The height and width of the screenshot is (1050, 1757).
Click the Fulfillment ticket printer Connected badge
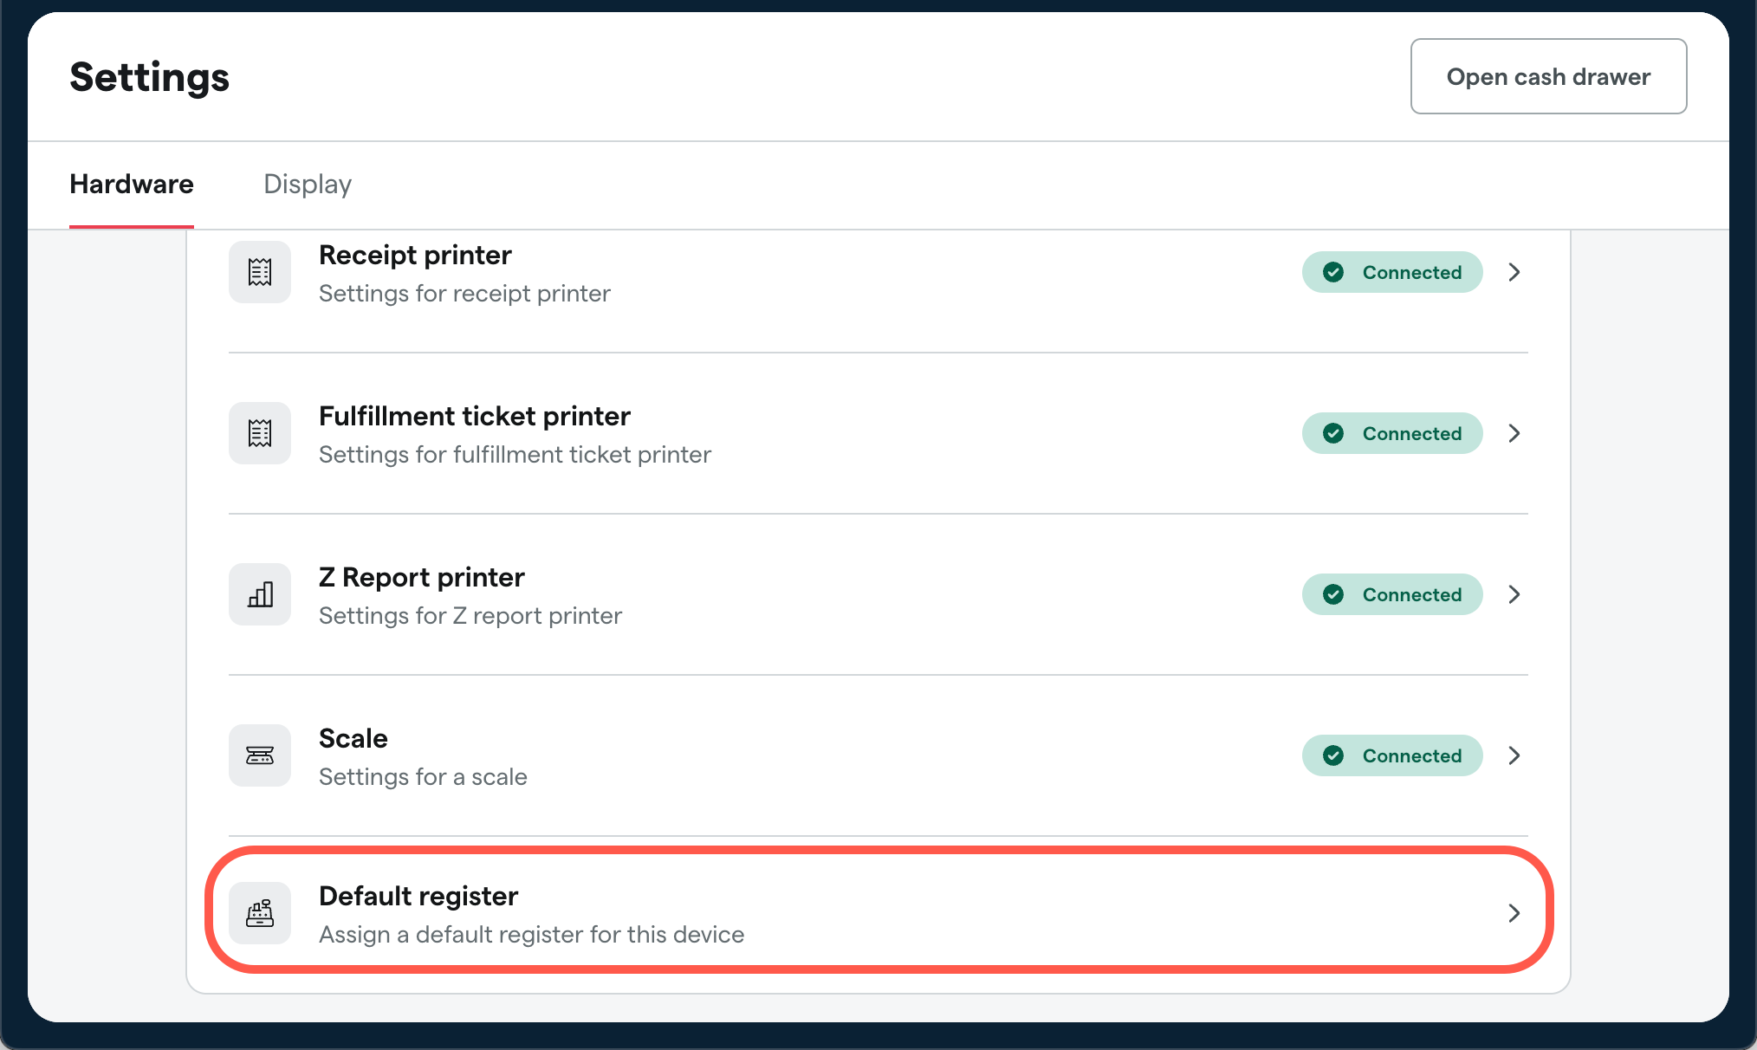pos(1392,433)
